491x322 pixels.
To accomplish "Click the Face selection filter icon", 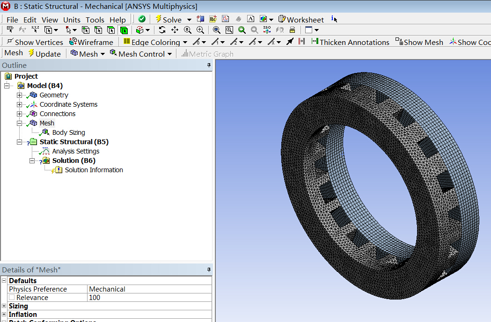I will pos(111,30).
